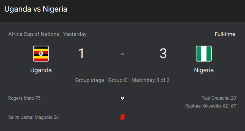Image resolution: width=245 pixels, height=131 pixels.
Task: Select goalscorer Raphael Onyedika 62', 67'
Action: (211, 106)
